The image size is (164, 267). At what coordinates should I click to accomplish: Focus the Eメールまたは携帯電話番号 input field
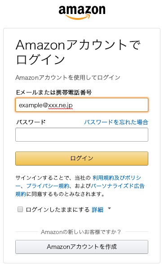click(82, 105)
